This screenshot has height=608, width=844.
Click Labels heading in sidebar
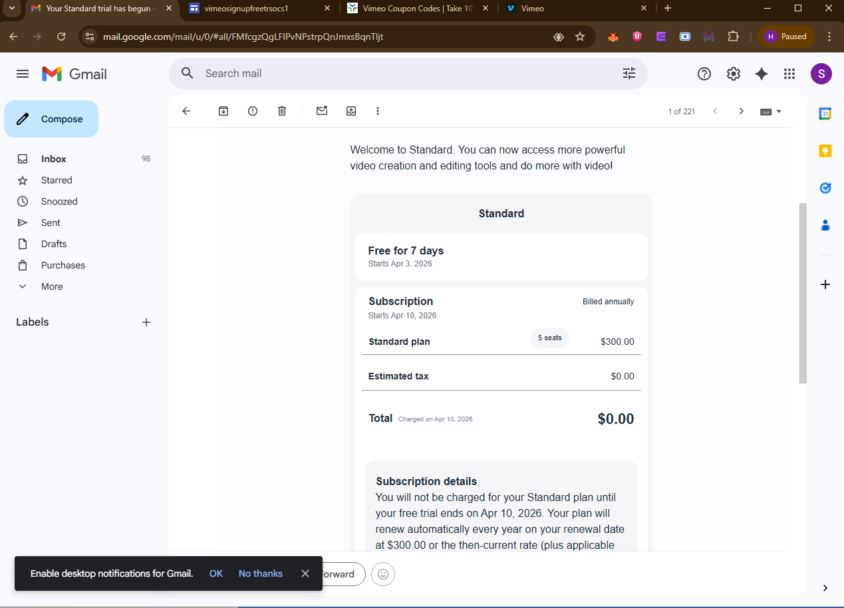click(33, 322)
